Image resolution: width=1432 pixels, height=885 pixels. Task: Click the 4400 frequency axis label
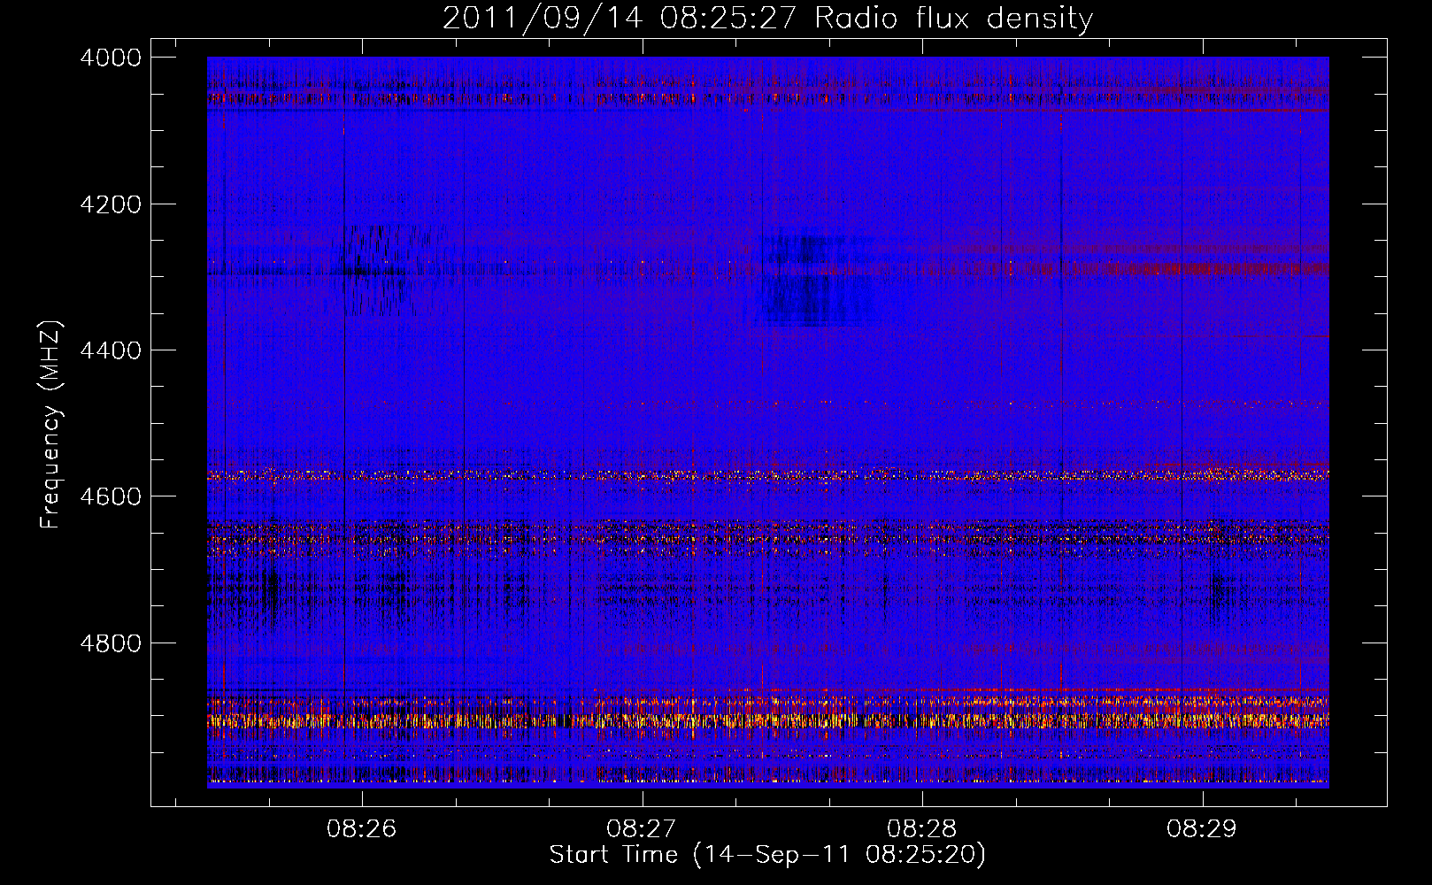(x=111, y=350)
